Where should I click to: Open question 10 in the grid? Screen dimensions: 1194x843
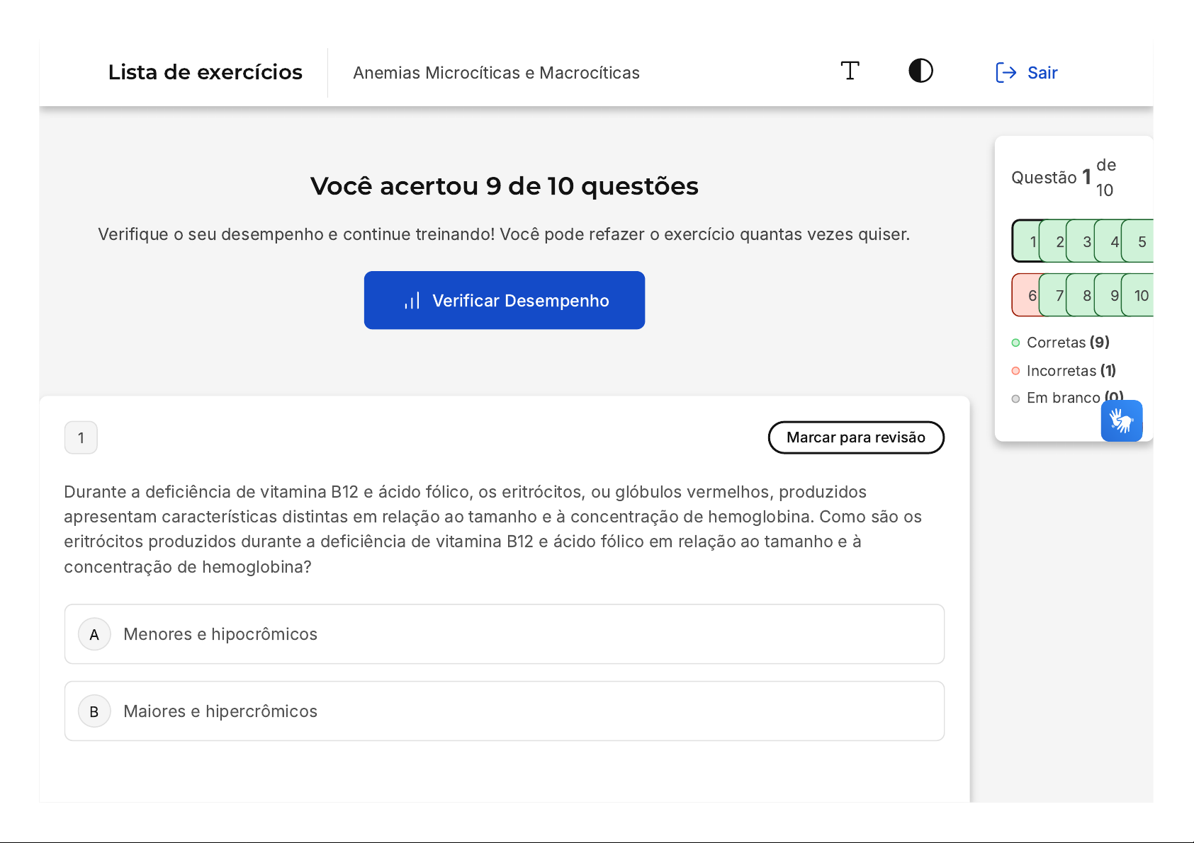[1140, 296]
